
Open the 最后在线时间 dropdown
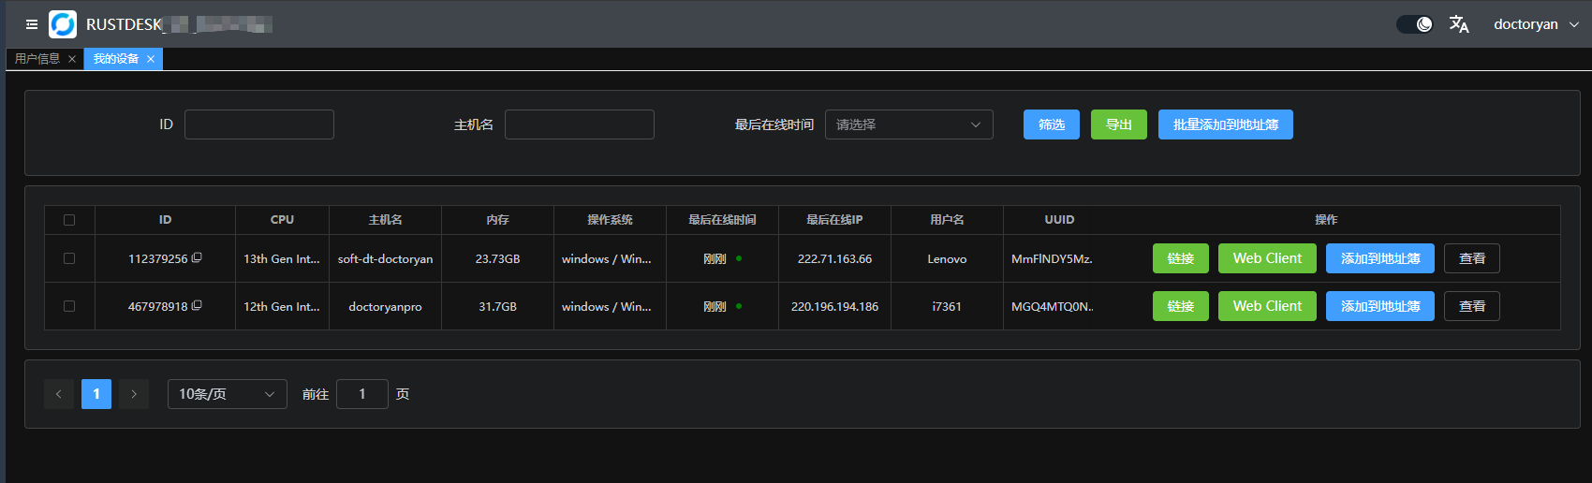908,124
